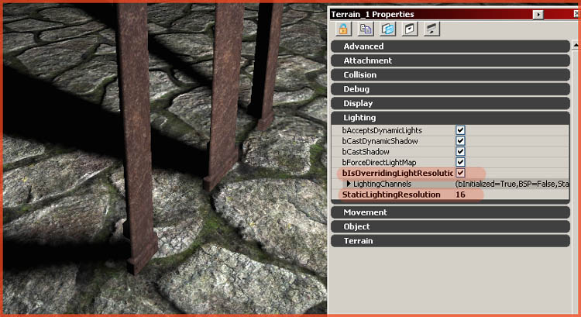Click the fourth toolbar icon with white box
This screenshot has height=317, width=581.
point(410,29)
